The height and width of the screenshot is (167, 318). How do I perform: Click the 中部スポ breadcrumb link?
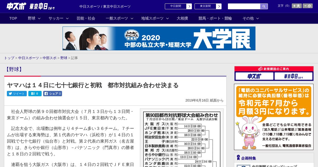tap(50, 58)
